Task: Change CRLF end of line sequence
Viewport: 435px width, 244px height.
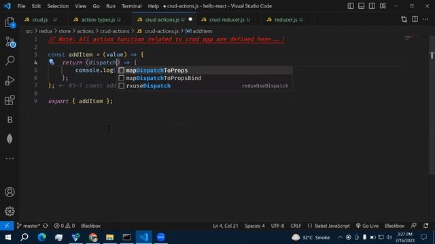Action: click(x=296, y=226)
